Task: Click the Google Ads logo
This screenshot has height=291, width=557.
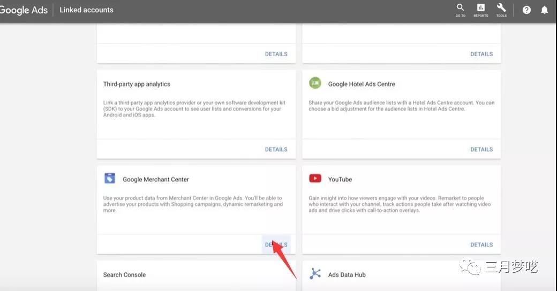Action: pos(24,10)
